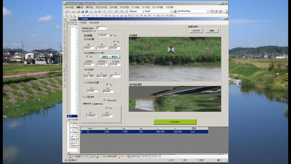Click the New Project toolbar icon
The image size is (291, 164).
tap(67, 11)
